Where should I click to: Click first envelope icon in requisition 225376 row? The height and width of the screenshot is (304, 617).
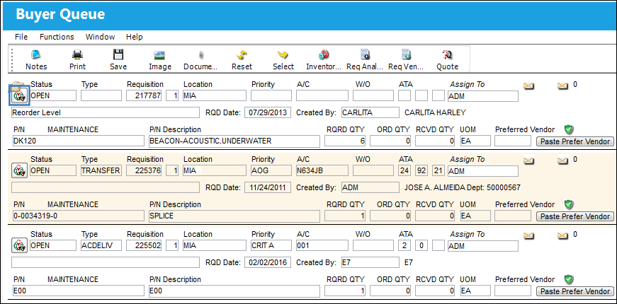[528, 160]
